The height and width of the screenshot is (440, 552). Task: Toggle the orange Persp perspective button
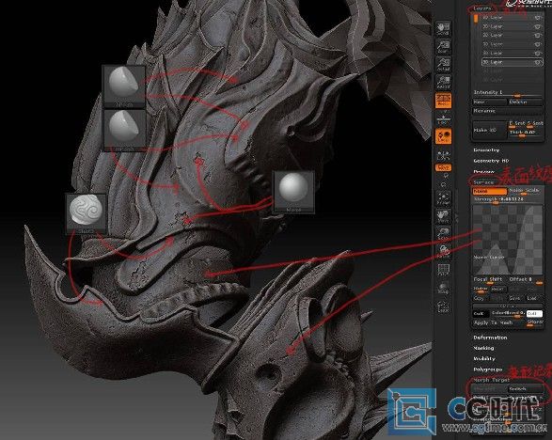[443, 101]
